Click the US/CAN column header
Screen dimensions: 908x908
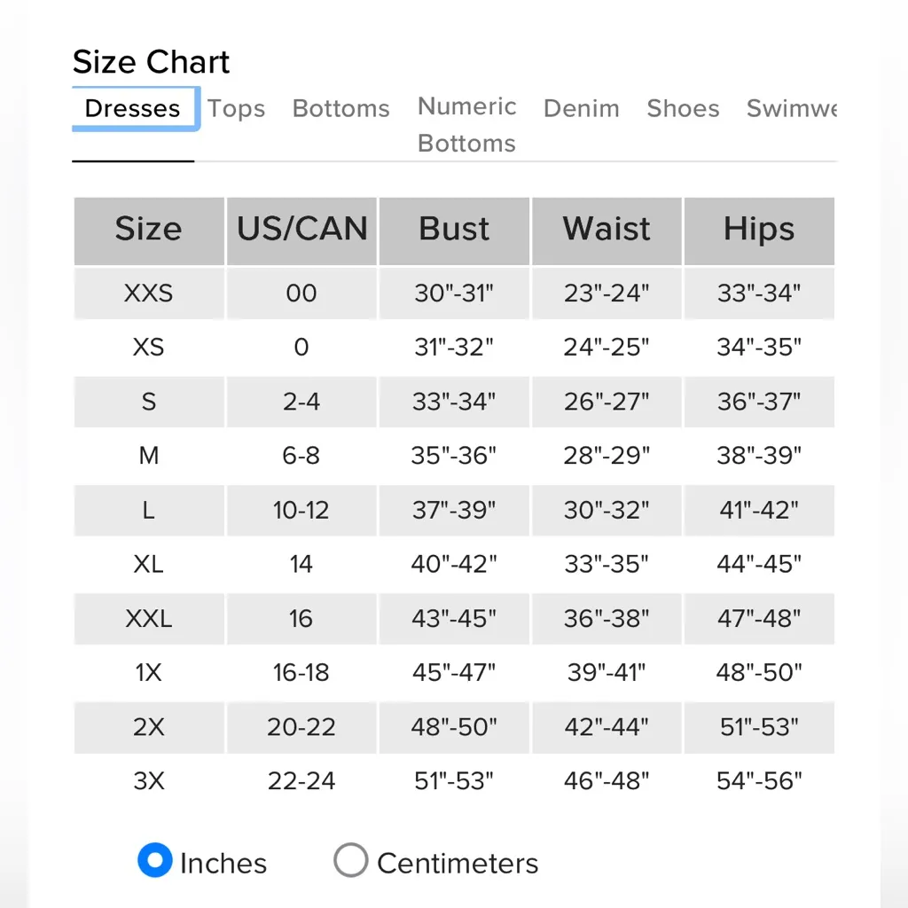coord(301,230)
